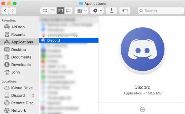Select the highlighted Discord app row
Viewport: 185px width, 114px height.
[69, 40]
